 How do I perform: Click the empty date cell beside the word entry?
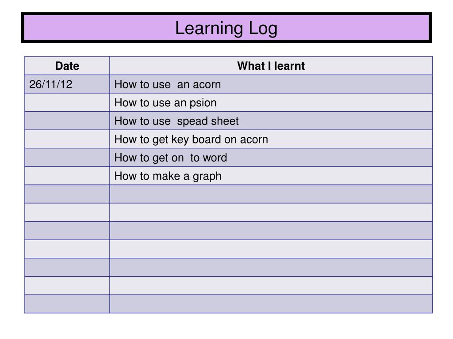(67, 158)
